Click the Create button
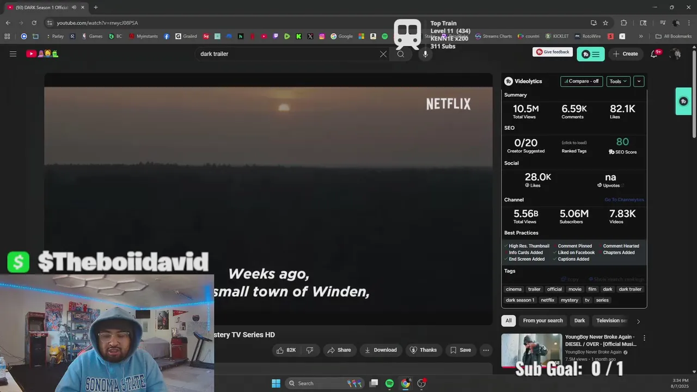 coord(625,54)
